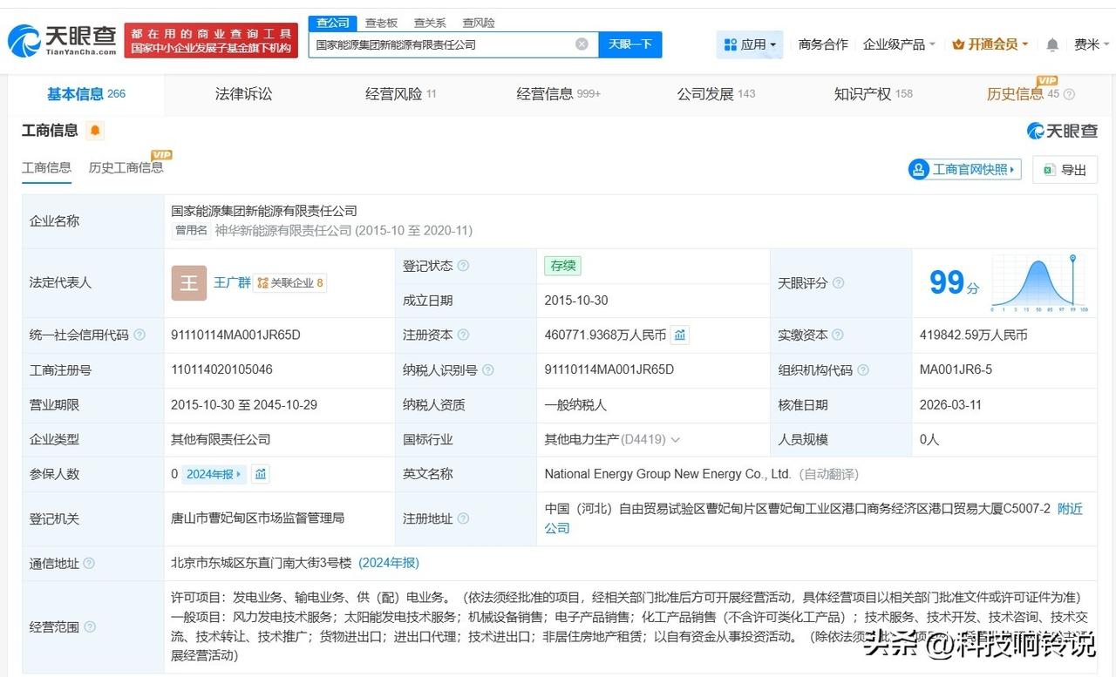Select the 历史工商信息 sub-tab
1116x677 pixels.
(x=126, y=167)
